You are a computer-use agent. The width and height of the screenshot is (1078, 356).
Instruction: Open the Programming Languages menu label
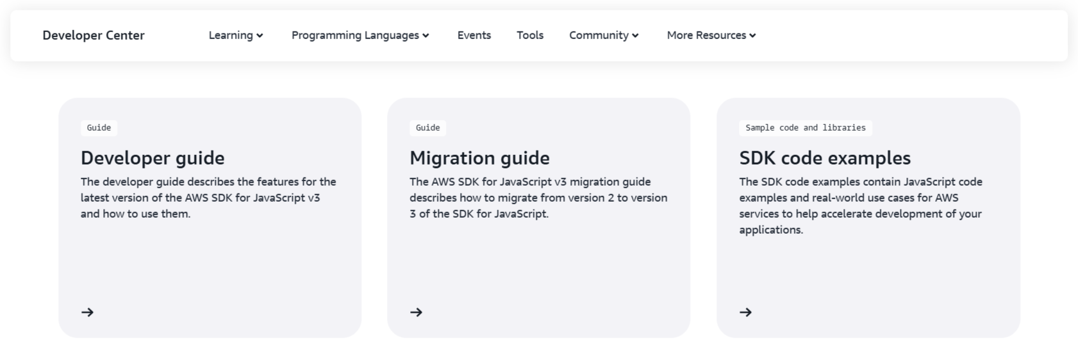click(x=355, y=35)
